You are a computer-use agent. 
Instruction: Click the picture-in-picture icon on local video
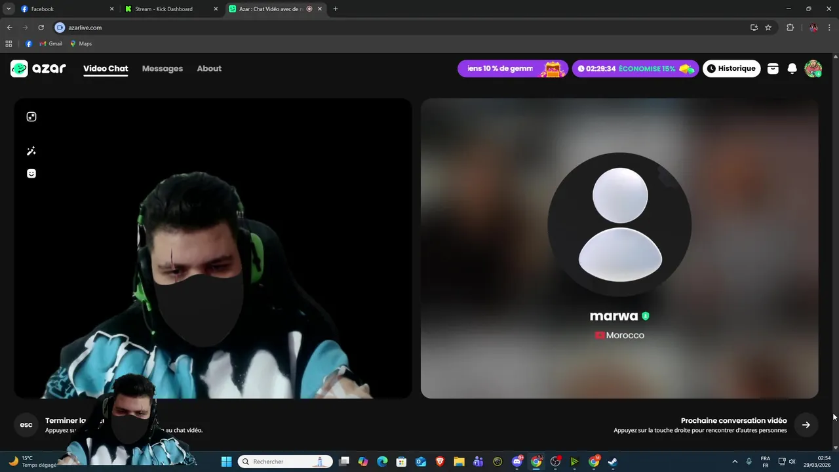pyautogui.click(x=31, y=117)
